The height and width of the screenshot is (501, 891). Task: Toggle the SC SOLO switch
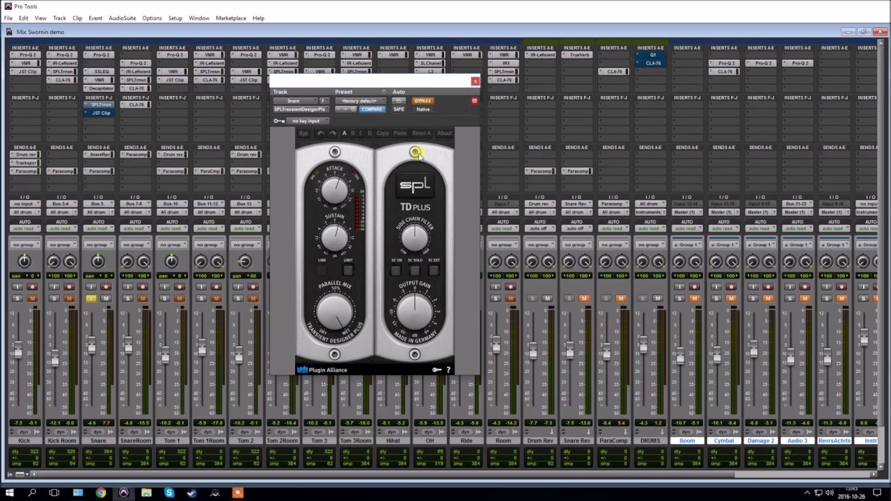415,270
